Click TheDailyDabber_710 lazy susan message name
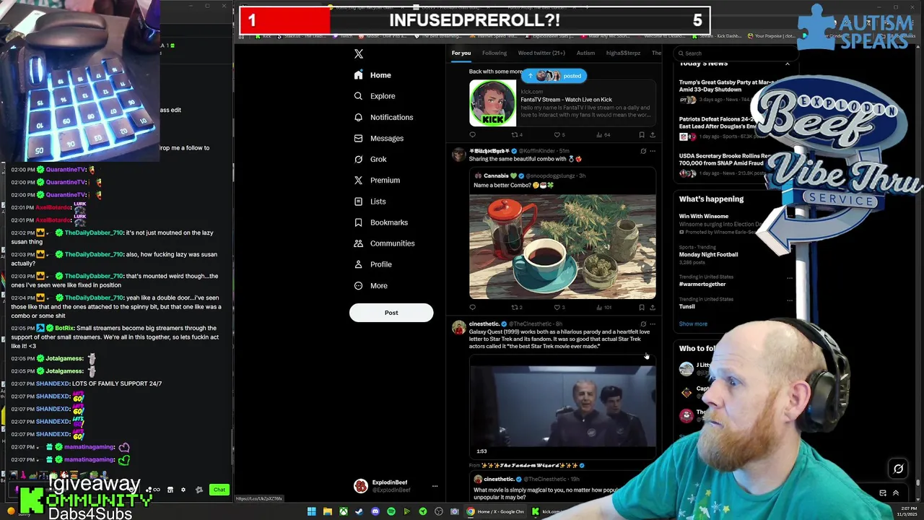The image size is (924, 520). point(93,233)
